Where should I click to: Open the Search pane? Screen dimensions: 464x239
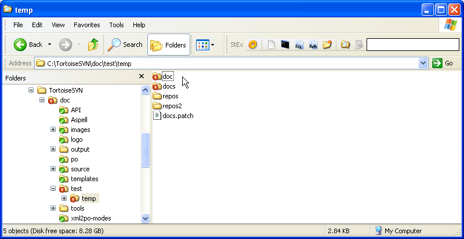125,45
